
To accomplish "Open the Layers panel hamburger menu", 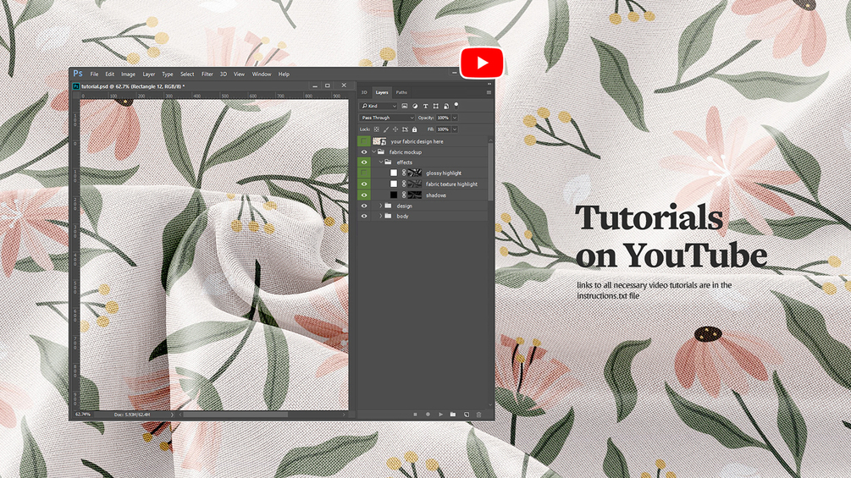I will (x=489, y=93).
